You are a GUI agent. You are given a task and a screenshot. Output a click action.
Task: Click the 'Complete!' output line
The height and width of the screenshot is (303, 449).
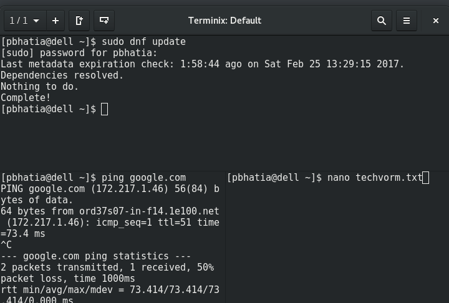point(26,98)
